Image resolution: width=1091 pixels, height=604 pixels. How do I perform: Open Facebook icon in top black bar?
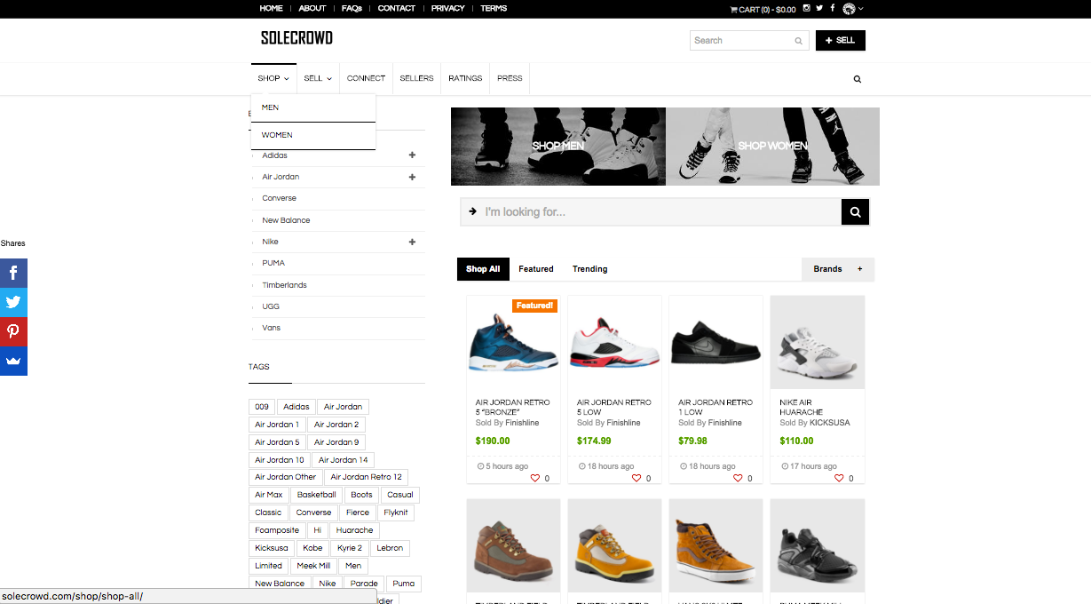[x=833, y=8]
